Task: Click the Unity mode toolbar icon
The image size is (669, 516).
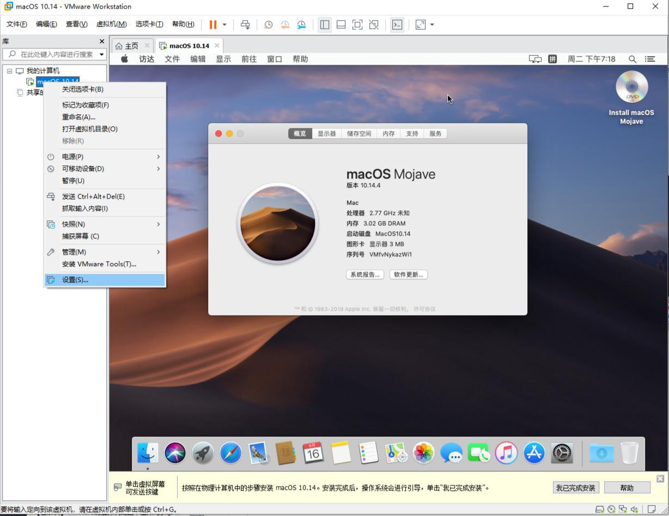Action: pyautogui.click(x=374, y=24)
